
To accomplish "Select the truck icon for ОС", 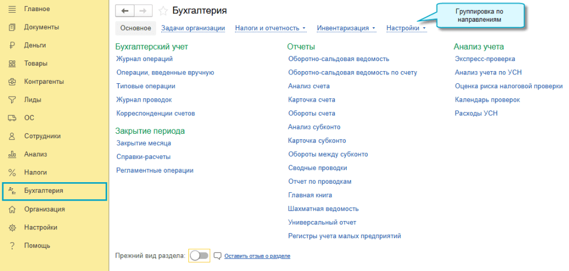I will tap(12, 118).
